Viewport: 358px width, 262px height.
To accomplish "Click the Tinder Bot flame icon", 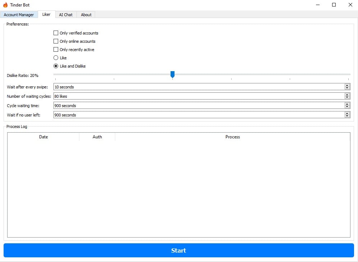I will 5,5.
